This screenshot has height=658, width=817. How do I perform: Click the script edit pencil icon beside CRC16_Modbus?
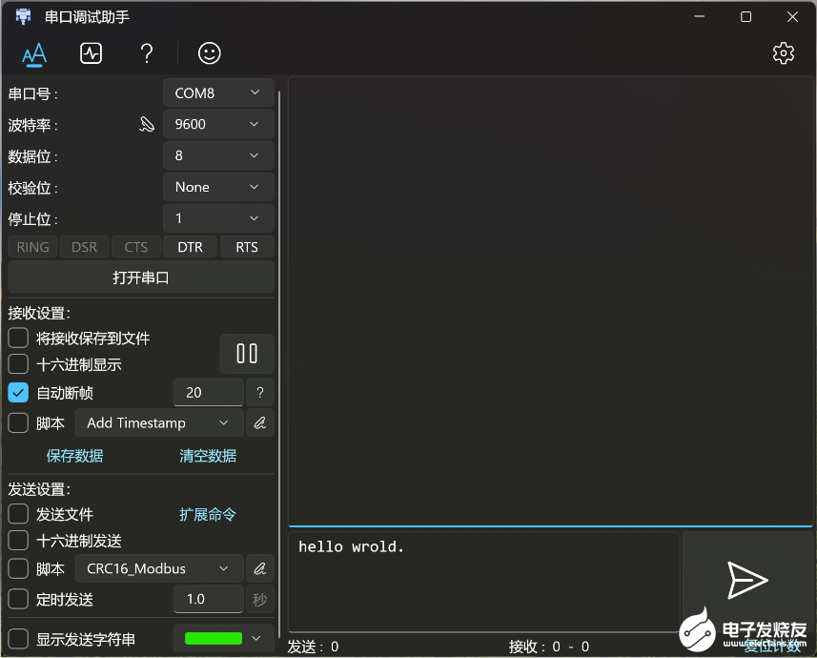pos(260,568)
